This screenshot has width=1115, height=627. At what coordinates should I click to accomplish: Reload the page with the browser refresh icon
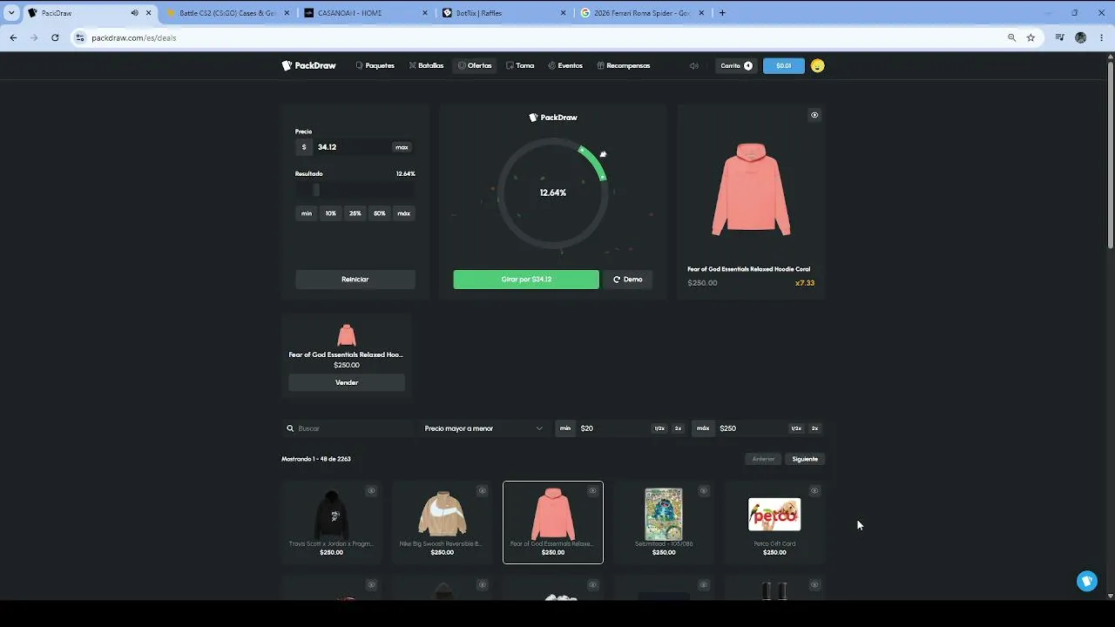click(55, 37)
